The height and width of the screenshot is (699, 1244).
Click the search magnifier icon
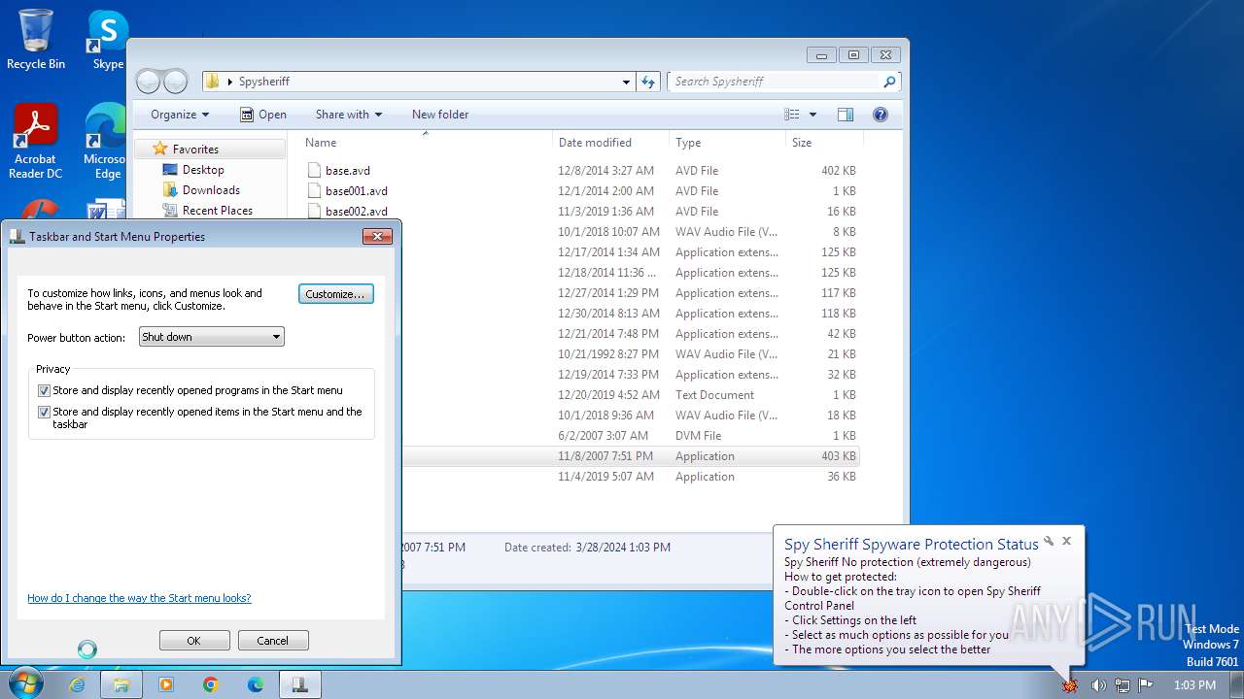pos(888,82)
